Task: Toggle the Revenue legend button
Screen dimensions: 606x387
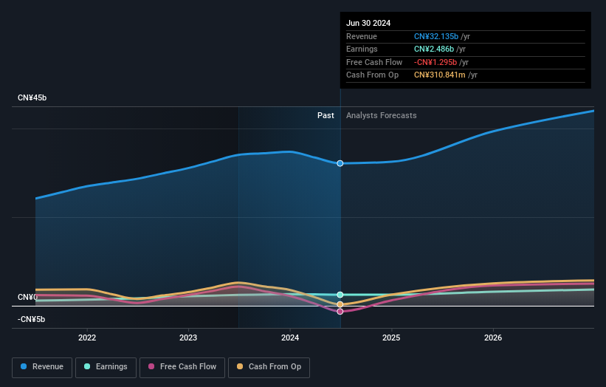Action: click(42, 367)
